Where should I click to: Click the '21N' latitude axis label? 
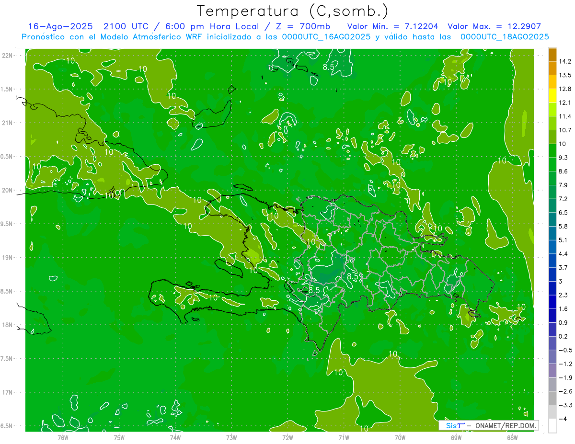[x=8, y=123]
